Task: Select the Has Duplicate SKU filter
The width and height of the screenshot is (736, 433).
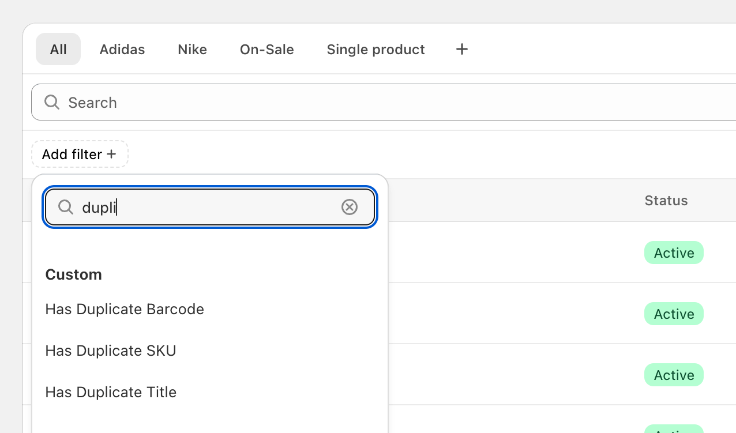Action: [x=110, y=351]
